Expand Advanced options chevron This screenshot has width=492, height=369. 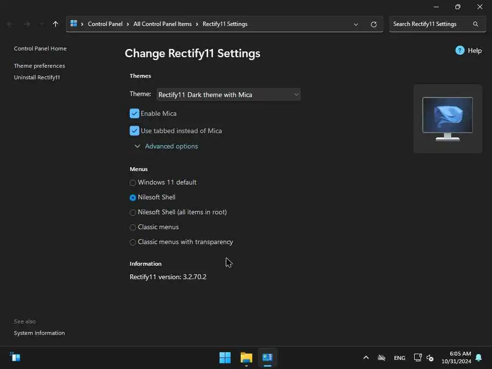[x=137, y=146]
